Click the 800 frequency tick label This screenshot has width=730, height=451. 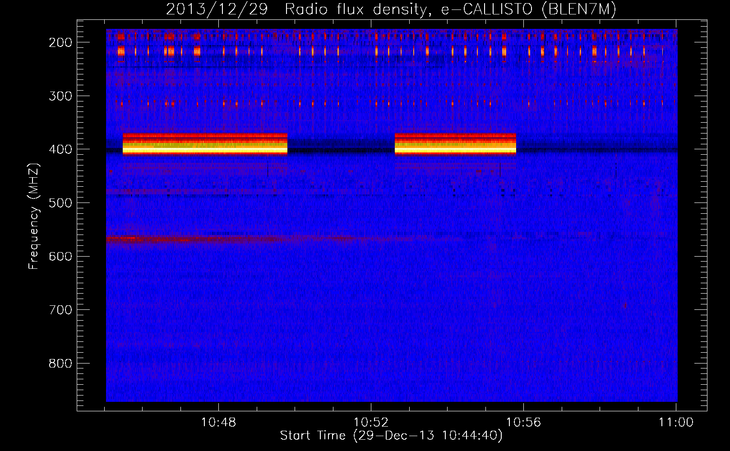click(60, 364)
